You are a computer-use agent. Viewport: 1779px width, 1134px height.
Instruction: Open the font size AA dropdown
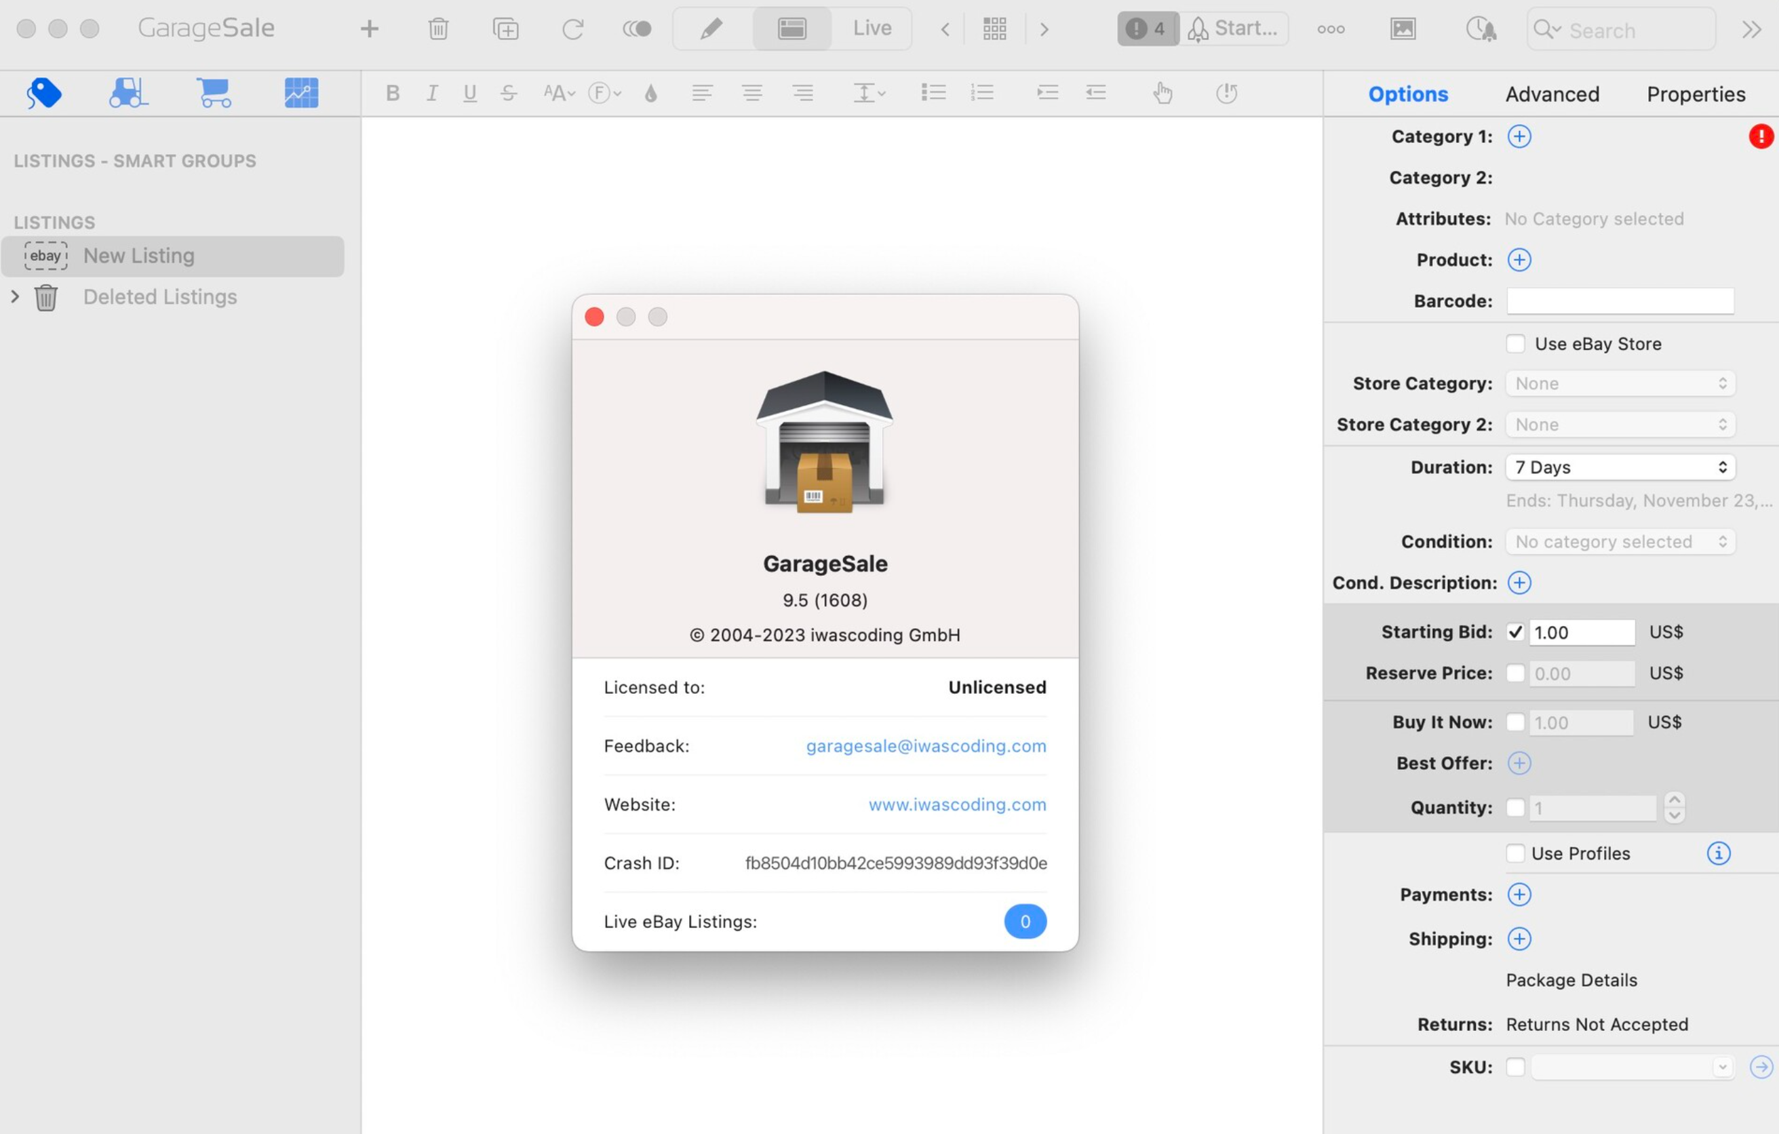click(x=559, y=93)
